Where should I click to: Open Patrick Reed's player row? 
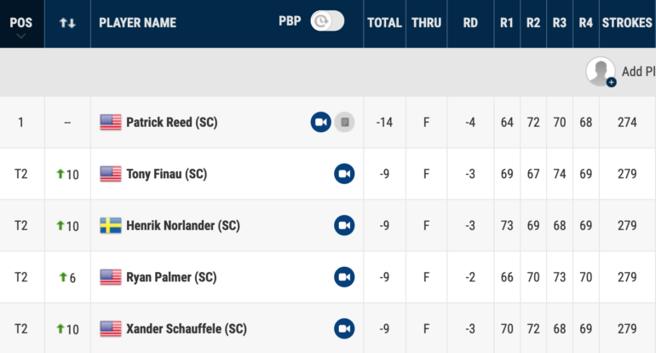tap(328, 122)
